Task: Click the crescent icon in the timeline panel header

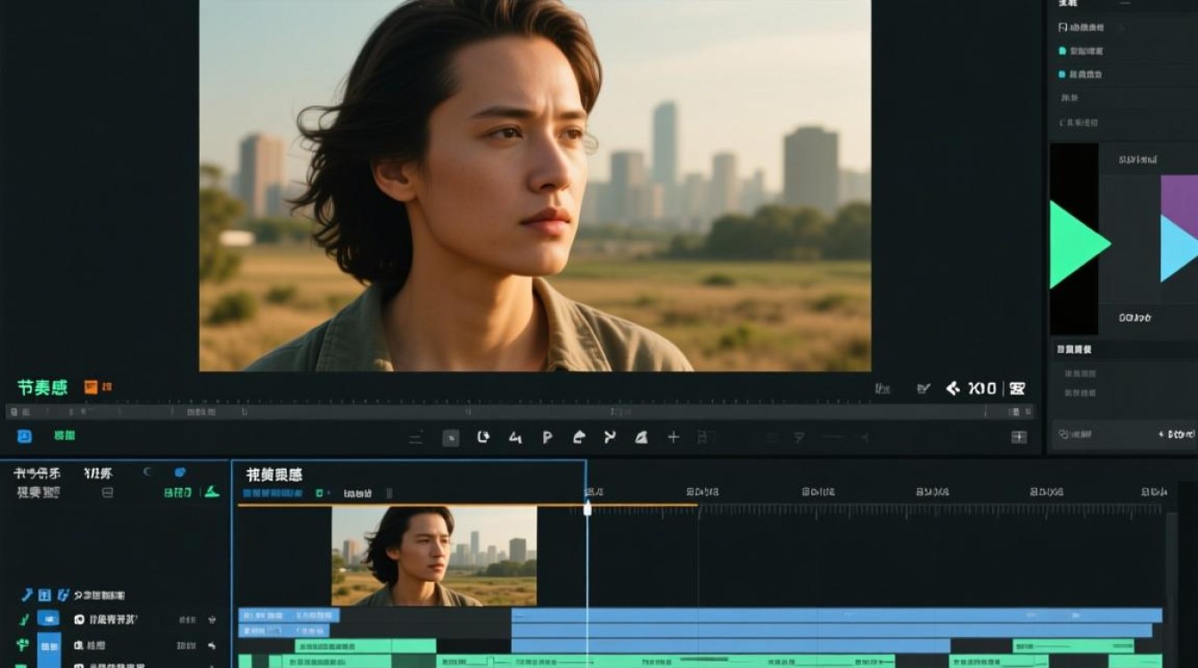Action: [148, 472]
